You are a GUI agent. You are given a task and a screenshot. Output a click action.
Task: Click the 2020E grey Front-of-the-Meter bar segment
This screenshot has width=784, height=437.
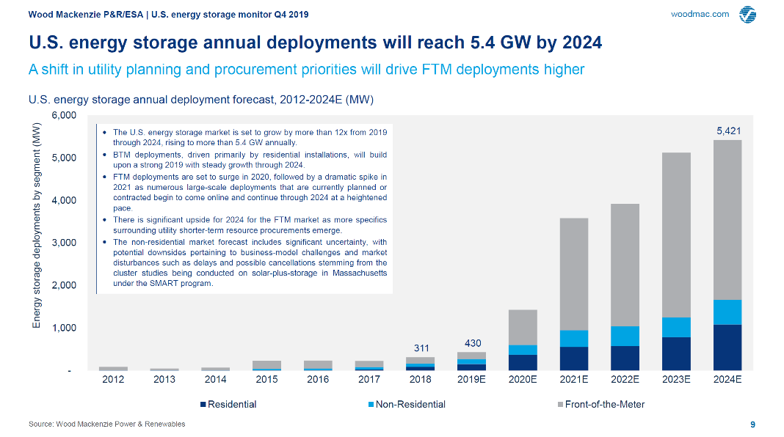(523, 327)
